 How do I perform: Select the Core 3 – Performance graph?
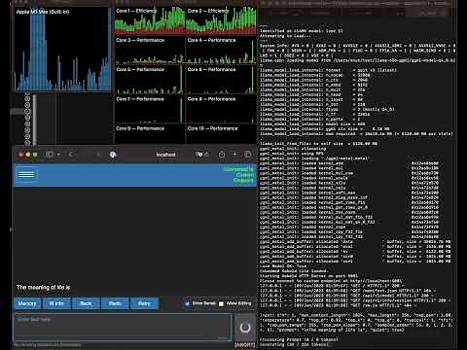[150, 50]
